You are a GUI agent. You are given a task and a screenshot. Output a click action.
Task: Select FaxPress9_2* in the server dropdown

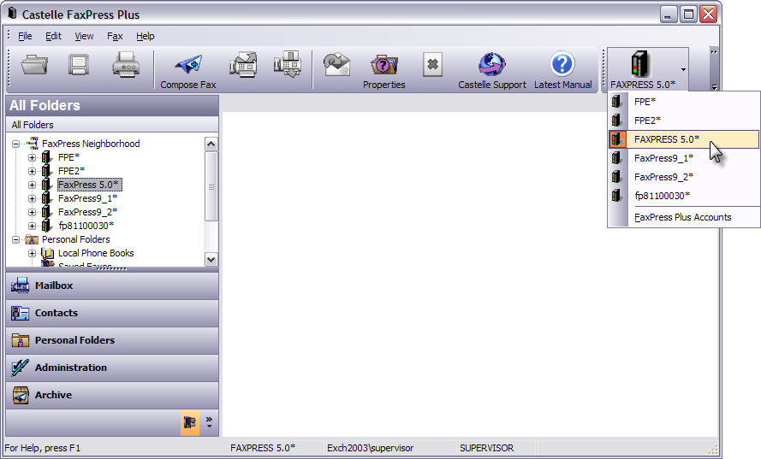click(684, 177)
